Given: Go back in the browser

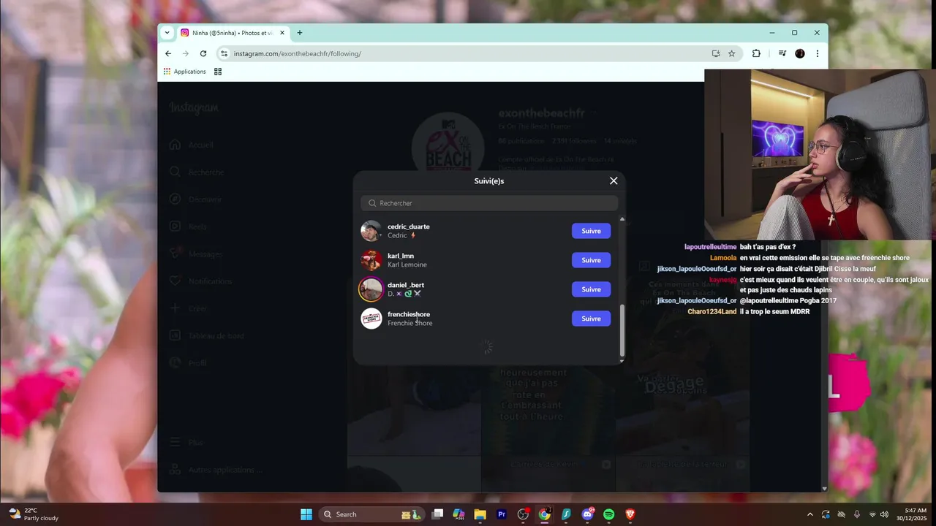Looking at the screenshot, I should pyautogui.click(x=168, y=53).
